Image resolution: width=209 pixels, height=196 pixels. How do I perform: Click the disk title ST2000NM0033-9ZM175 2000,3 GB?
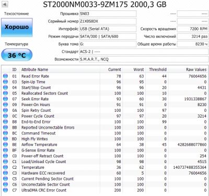coord(104,4)
